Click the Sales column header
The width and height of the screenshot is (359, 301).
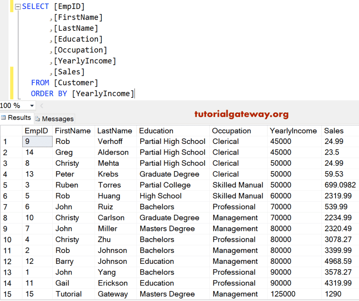pyautogui.click(x=334, y=131)
